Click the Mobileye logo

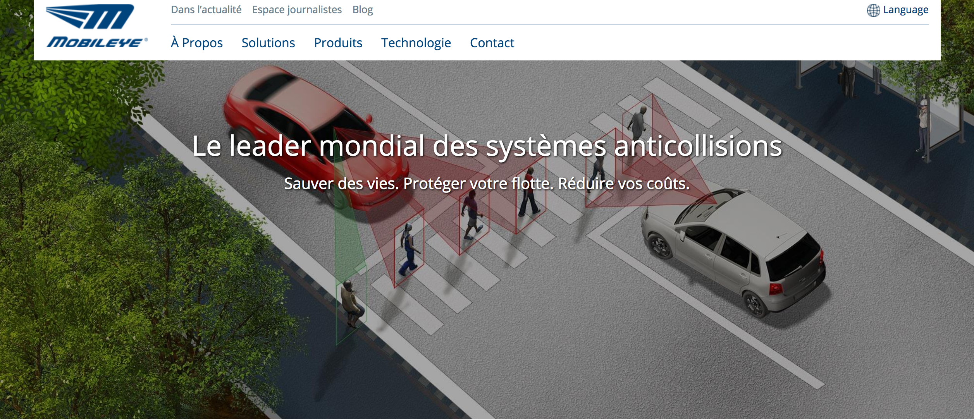coord(97,26)
